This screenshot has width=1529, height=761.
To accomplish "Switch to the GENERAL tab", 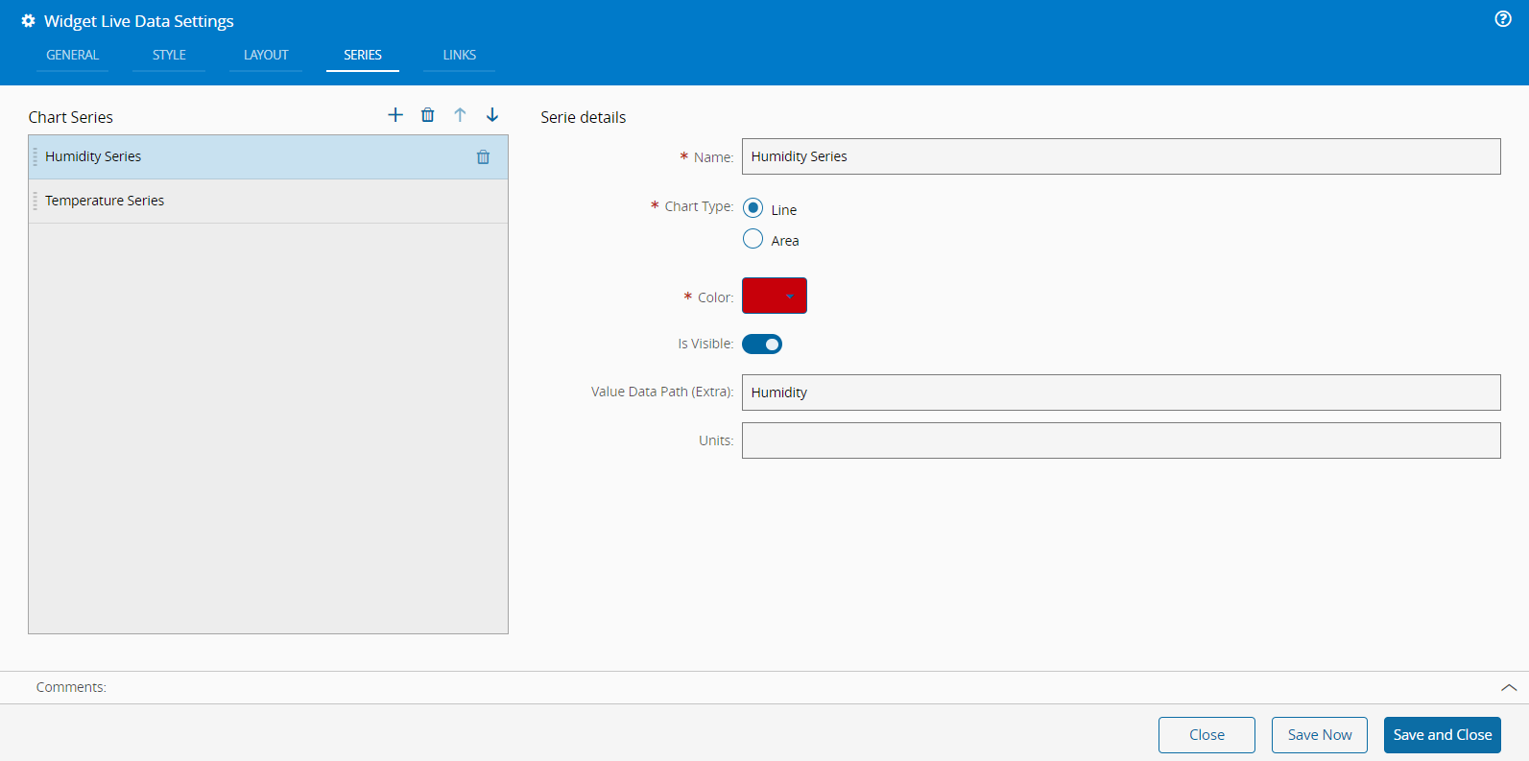I will coord(72,55).
